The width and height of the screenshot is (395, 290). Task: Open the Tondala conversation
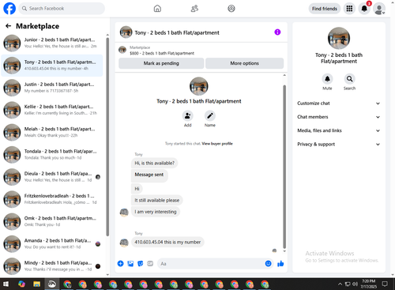(52, 155)
